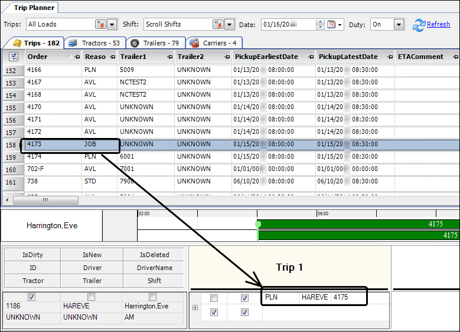460x332 pixels.
Task: Increment the Date stepper up arrow
Action: [x=320, y=22]
